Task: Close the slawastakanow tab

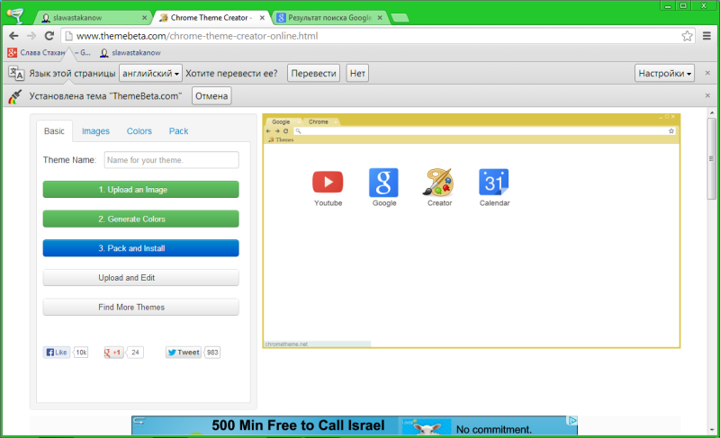Action: (144, 18)
